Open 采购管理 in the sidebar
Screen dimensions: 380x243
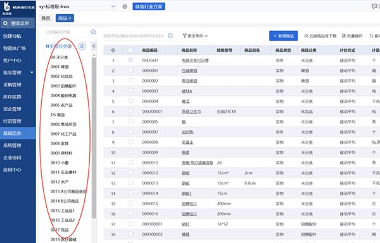(x=12, y=85)
